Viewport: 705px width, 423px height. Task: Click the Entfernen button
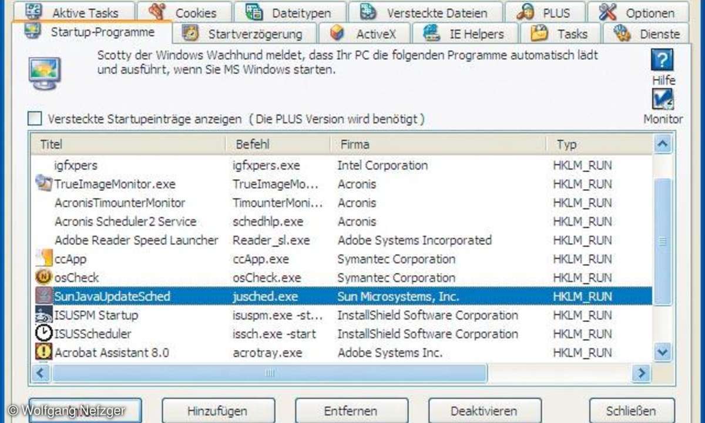click(351, 411)
